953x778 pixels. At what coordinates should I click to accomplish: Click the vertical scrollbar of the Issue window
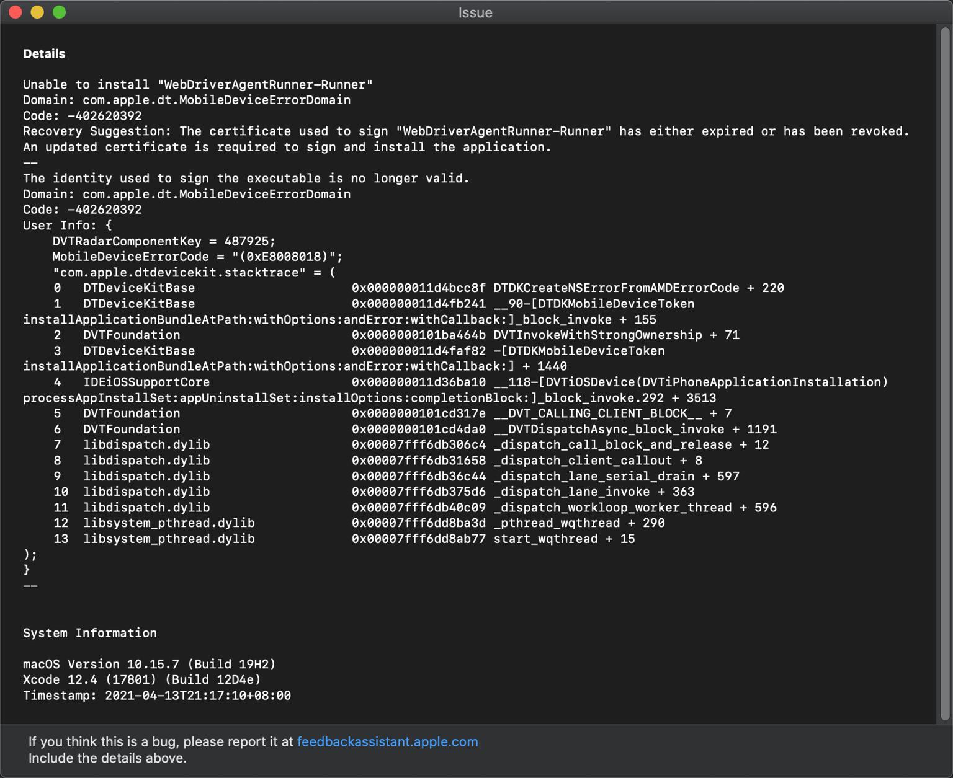(x=945, y=374)
